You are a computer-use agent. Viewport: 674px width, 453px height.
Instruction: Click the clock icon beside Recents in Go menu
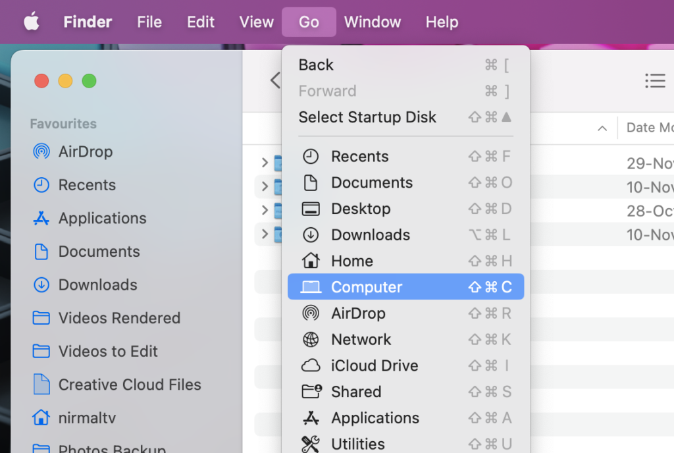(311, 157)
